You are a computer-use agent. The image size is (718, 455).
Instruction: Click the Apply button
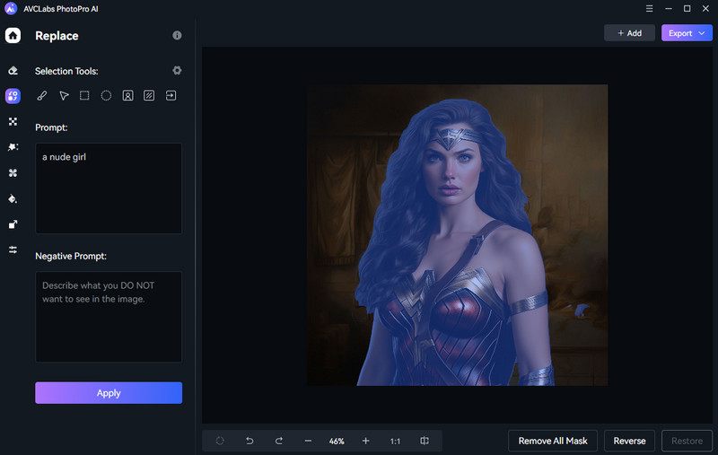(109, 393)
